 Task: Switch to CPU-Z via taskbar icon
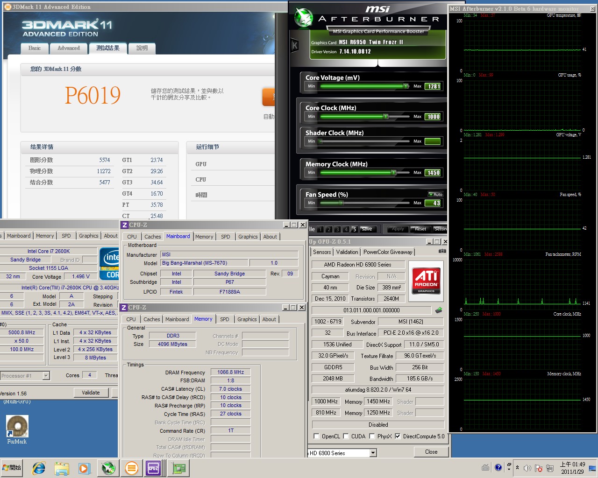click(x=153, y=468)
